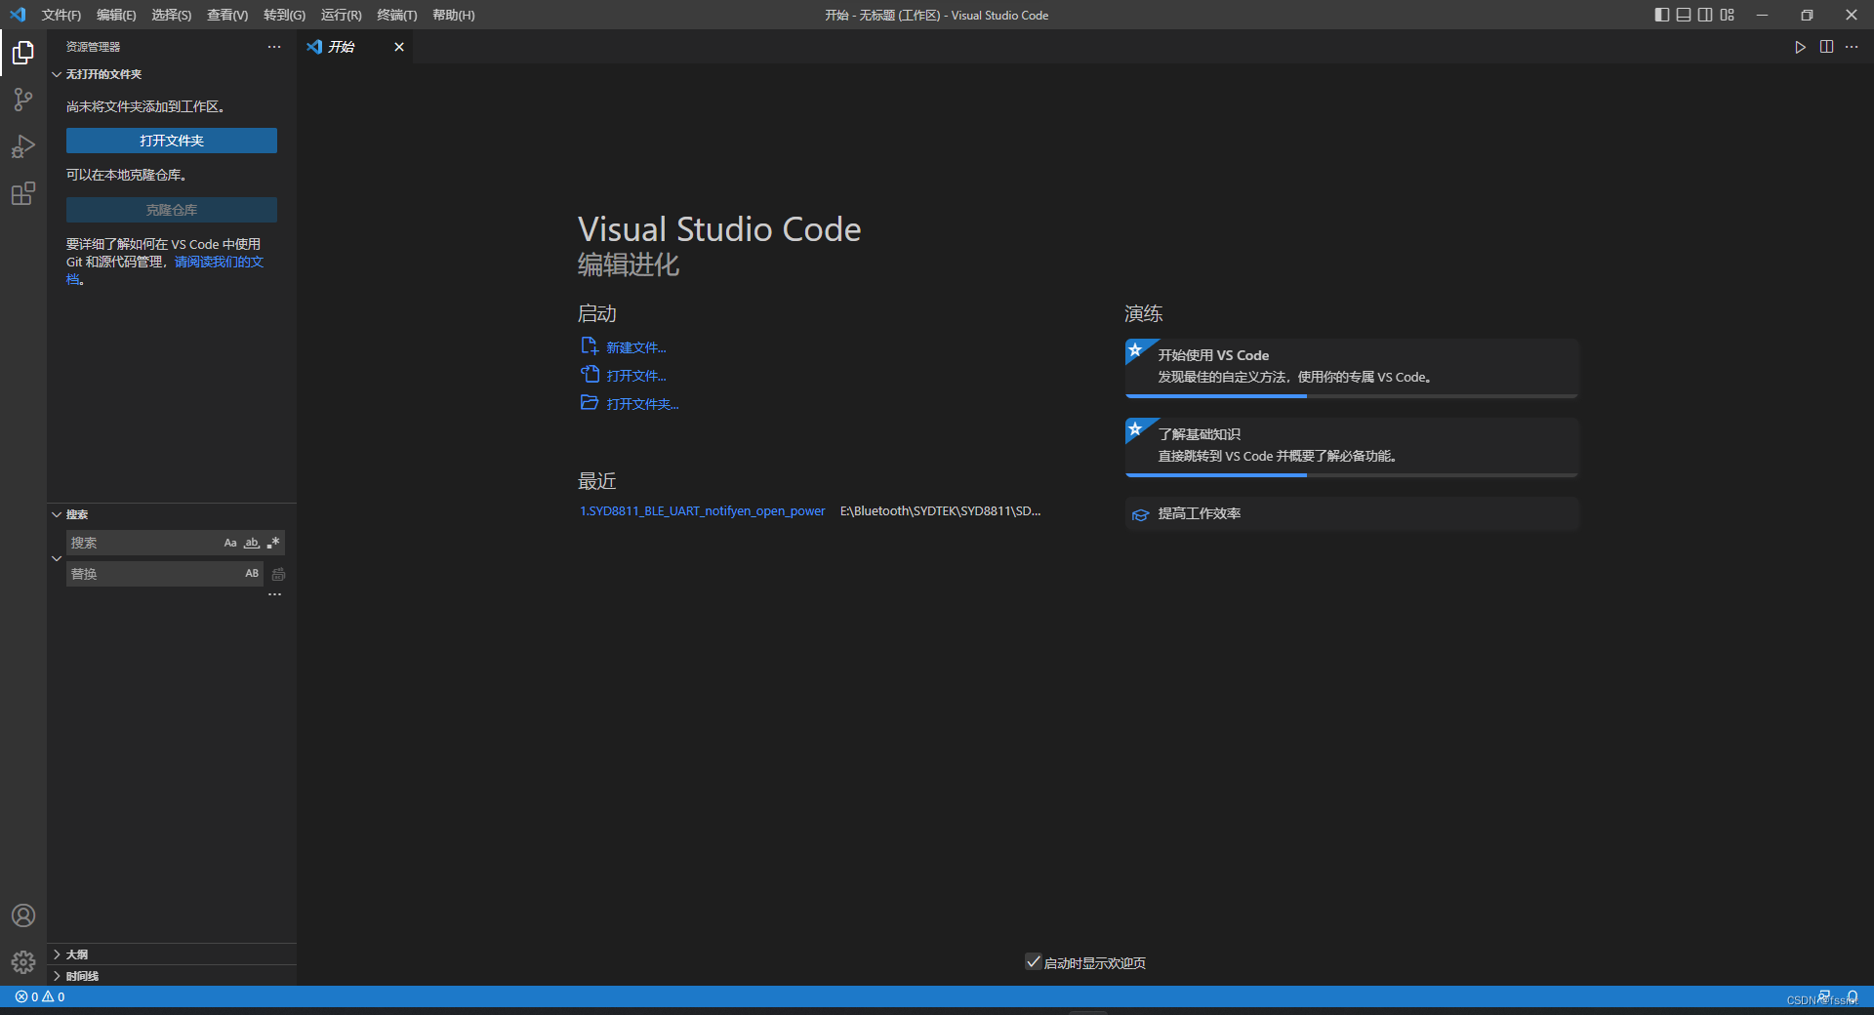Viewport: 1874px width, 1015px height.
Task: Toggle primary sidebar layout icon in title bar
Action: click(1662, 15)
